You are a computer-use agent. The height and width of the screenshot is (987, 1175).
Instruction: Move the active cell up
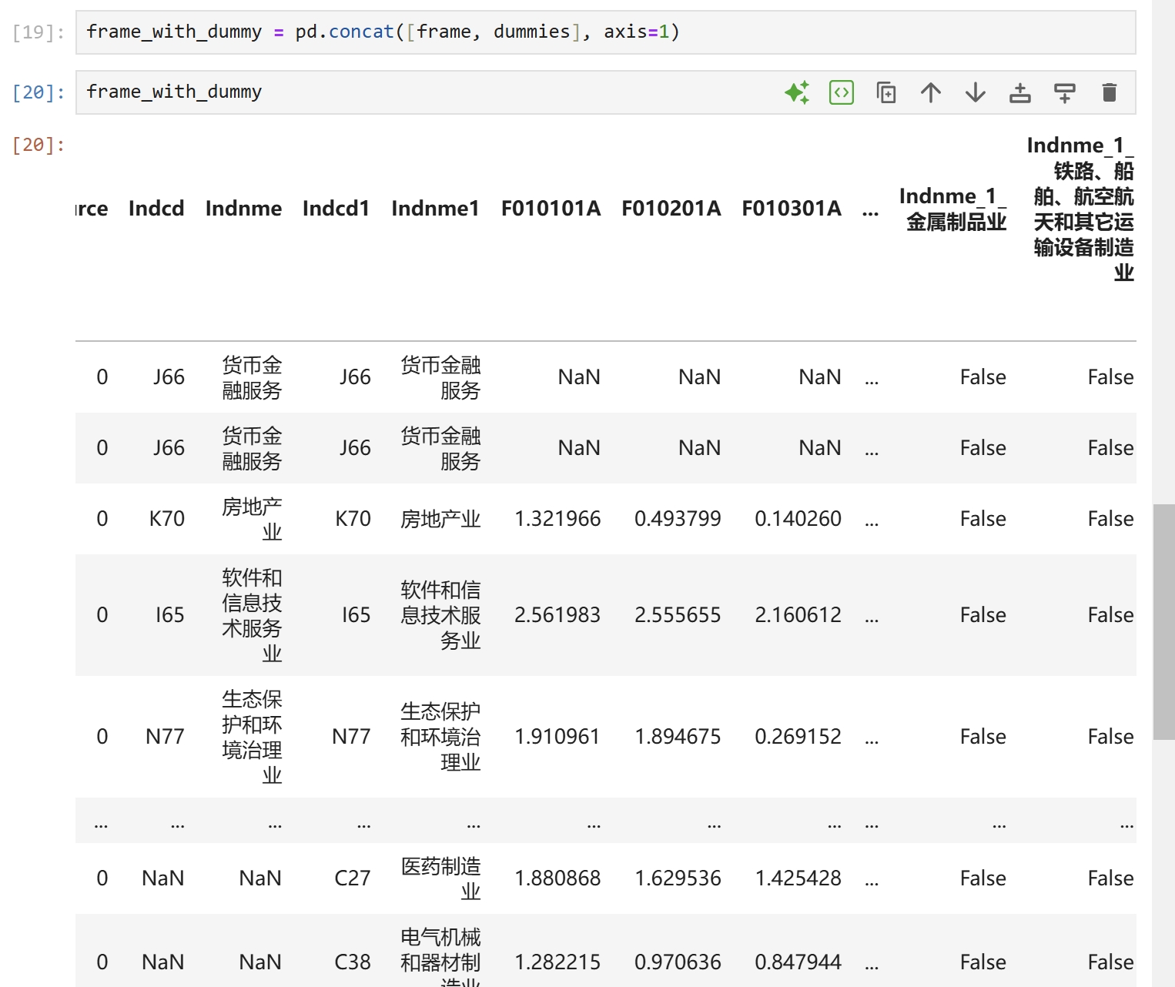931,92
